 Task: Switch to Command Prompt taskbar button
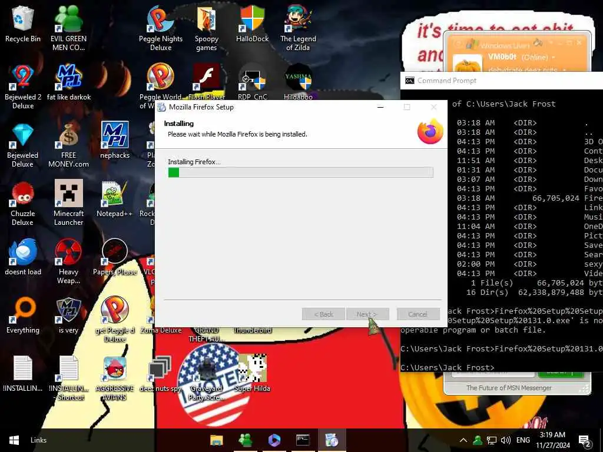point(303,440)
